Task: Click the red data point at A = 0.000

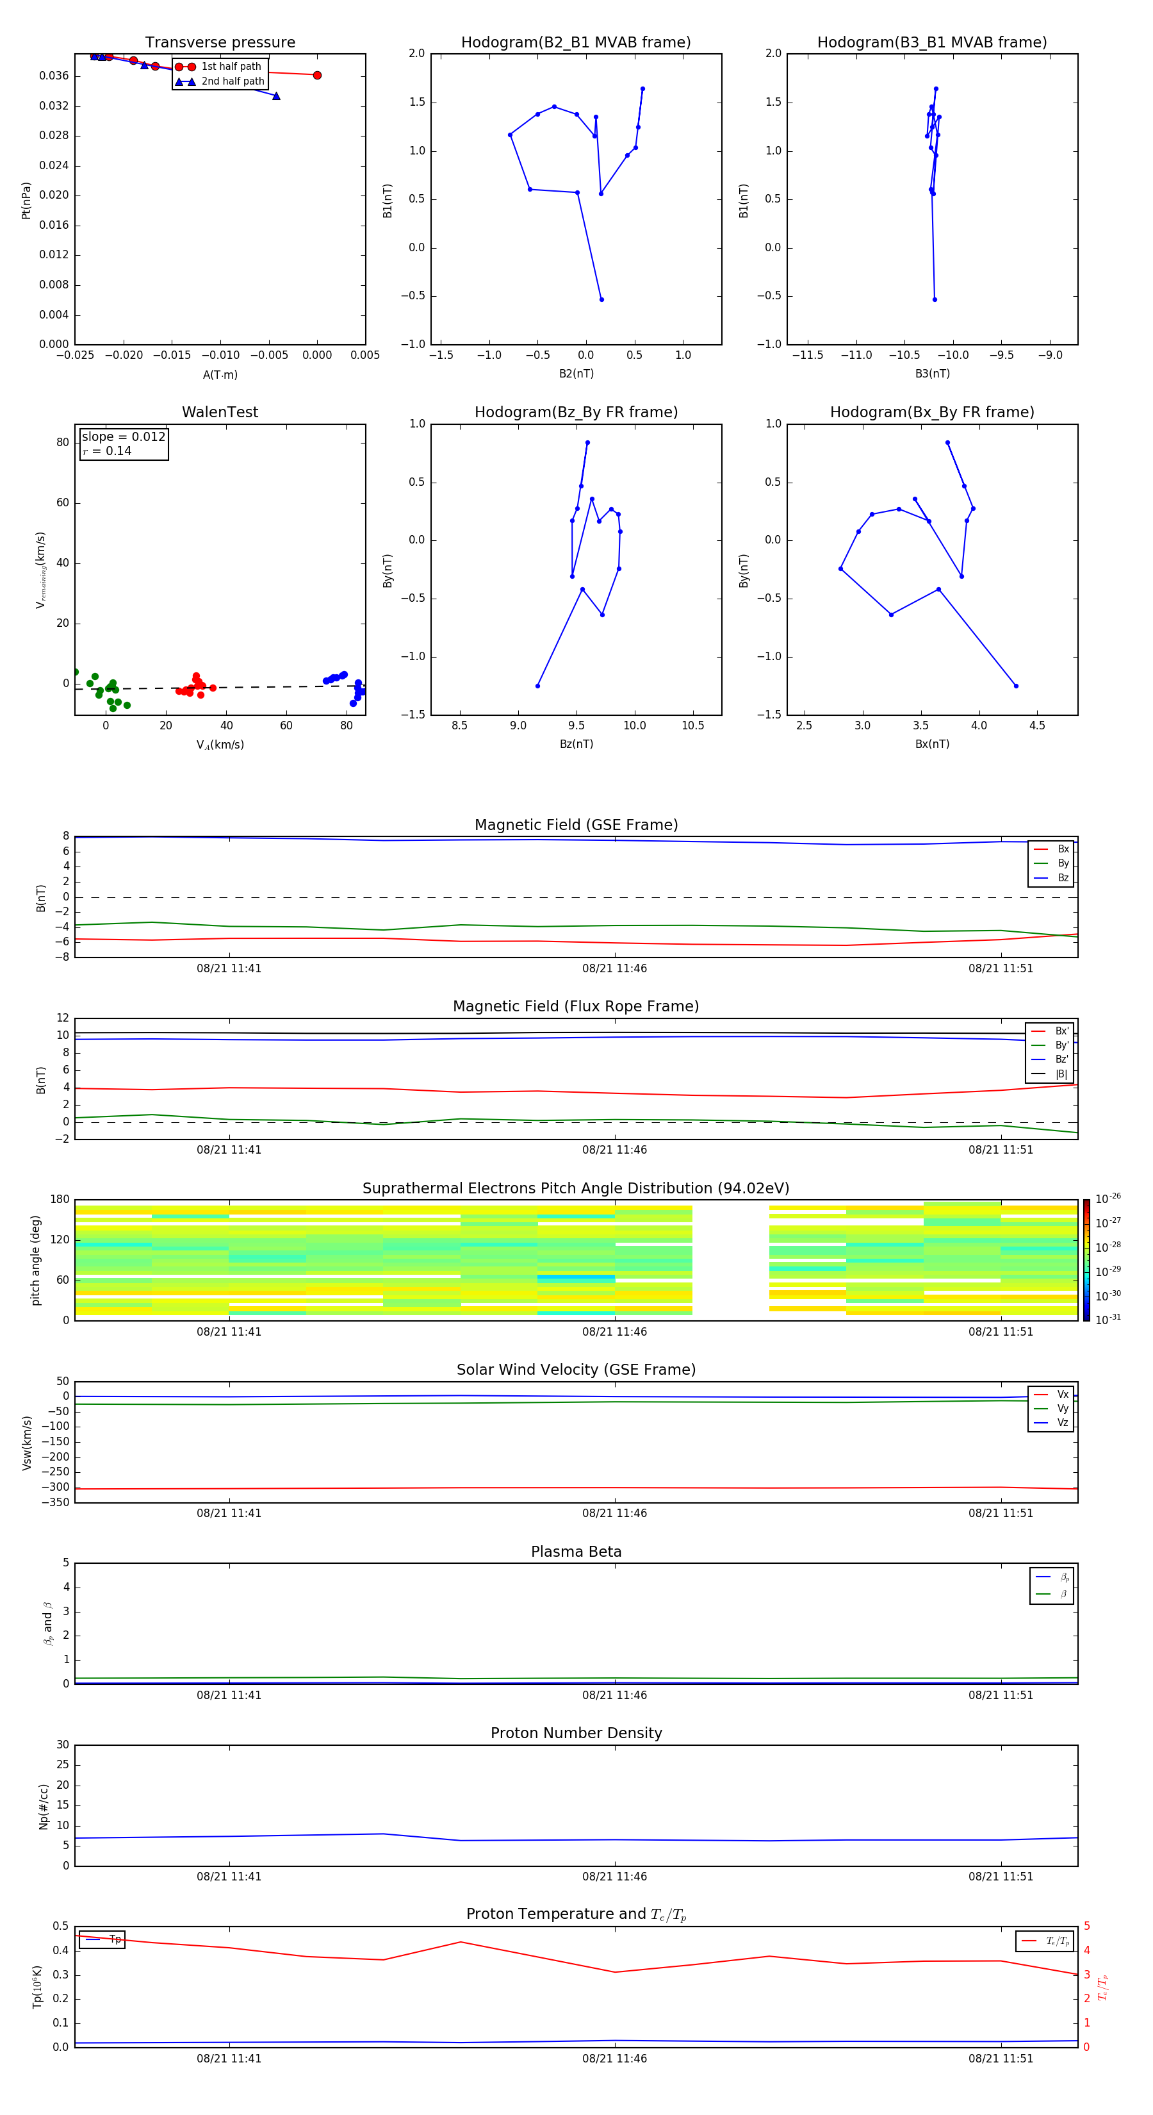Action: (317, 76)
